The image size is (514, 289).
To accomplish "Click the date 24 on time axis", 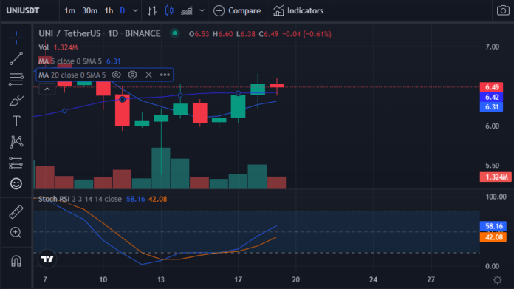I will pyautogui.click(x=373, y=279).
